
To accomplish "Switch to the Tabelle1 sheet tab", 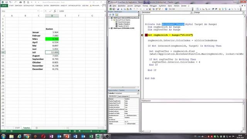I will (27, 128).
